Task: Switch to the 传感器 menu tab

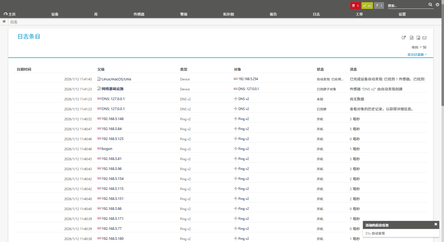Action: 138,14
